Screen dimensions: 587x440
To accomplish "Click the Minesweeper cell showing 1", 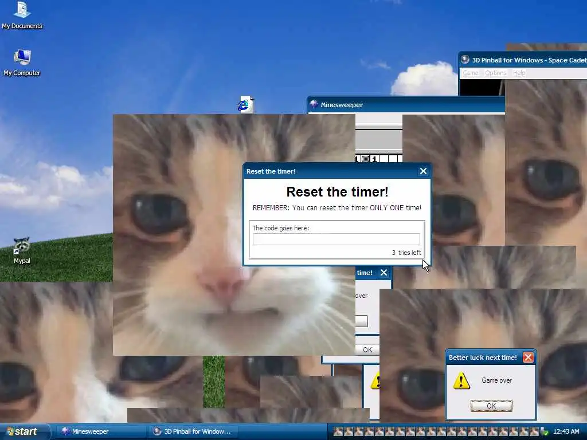I will click(374, 159).
